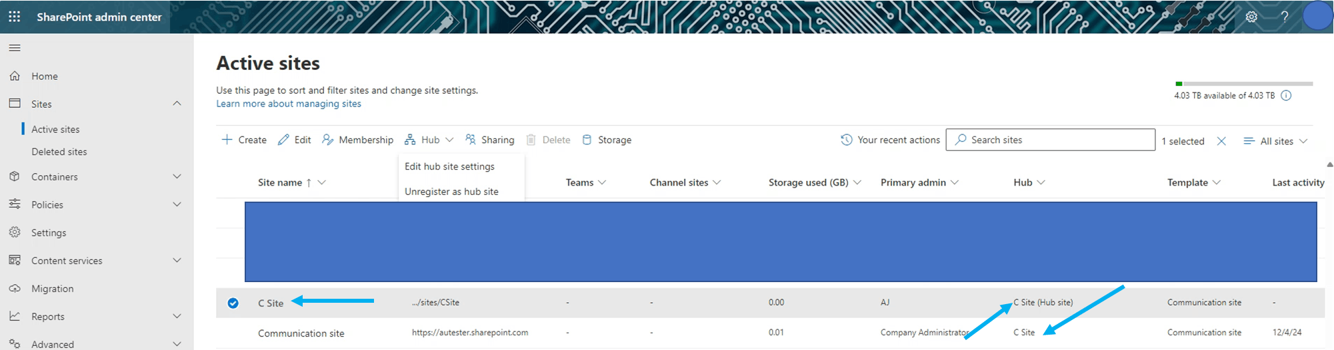This screenshot has height=350, width=1334.
Task: Sort by Last activity column
Action: (1298, 182)
